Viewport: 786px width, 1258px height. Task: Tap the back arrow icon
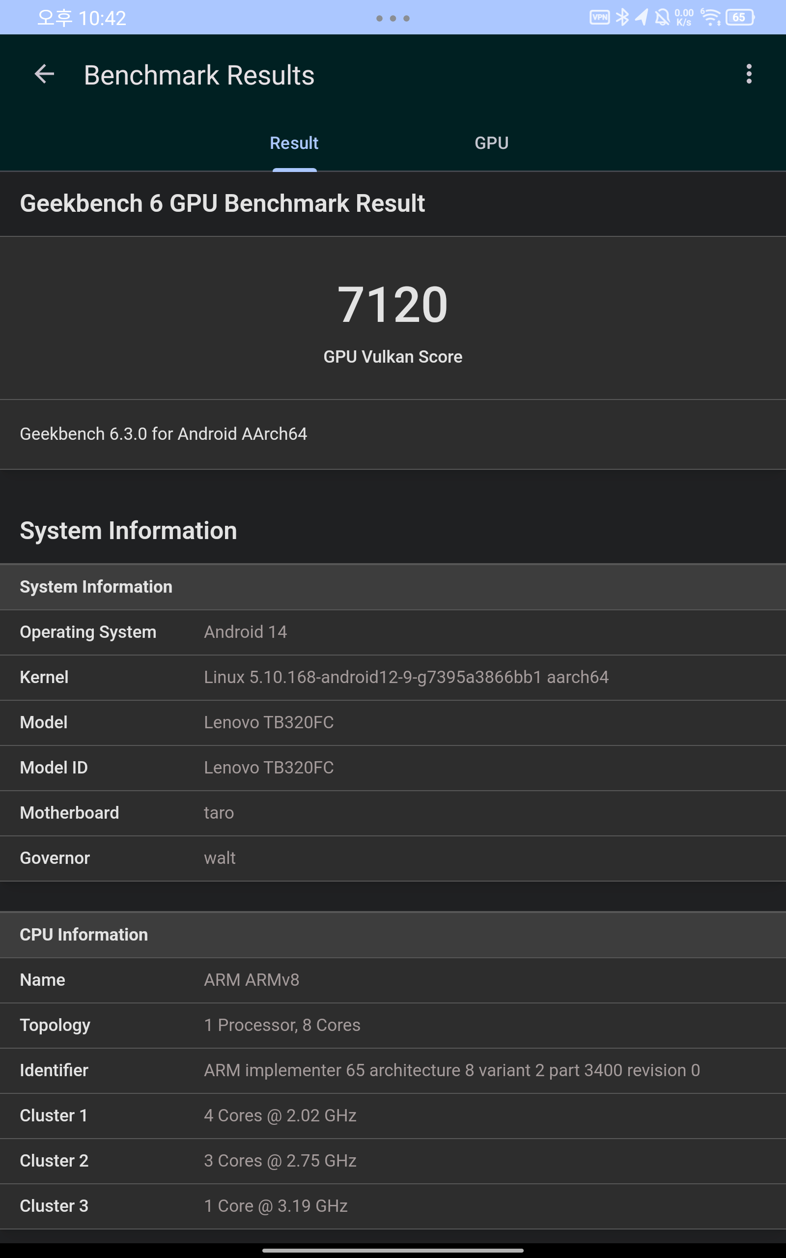coord(44,74)
